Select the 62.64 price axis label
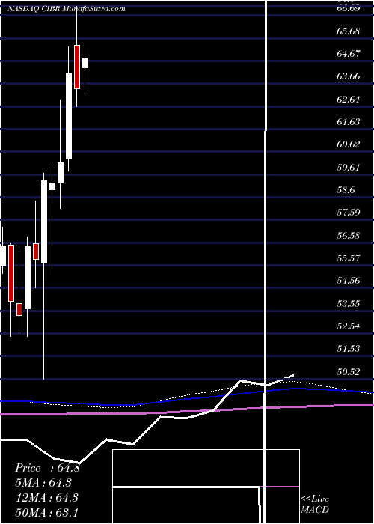The width and height of the screenshot is (374, 524). pyautogui.click(x=349, y=100)
